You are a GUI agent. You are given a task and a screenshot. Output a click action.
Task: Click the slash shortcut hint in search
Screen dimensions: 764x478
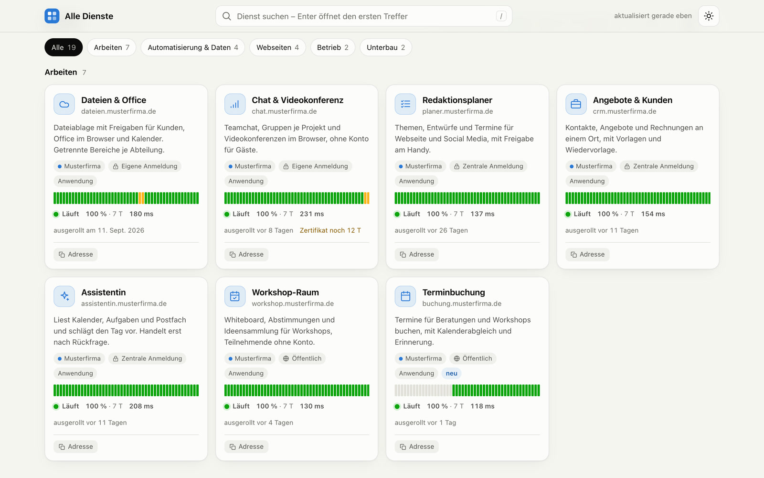pyautogui.click(x=501, y=16)
